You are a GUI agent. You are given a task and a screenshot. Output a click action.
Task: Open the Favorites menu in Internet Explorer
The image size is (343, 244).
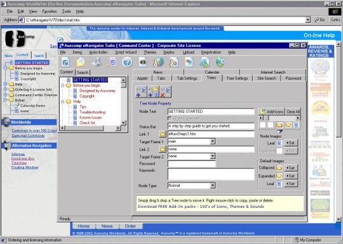point(50,11)
